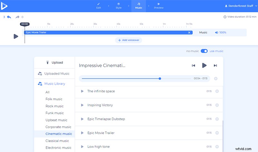Go to the Style tab
This screenshot has height=152, width=258.
tap(119, 6)
